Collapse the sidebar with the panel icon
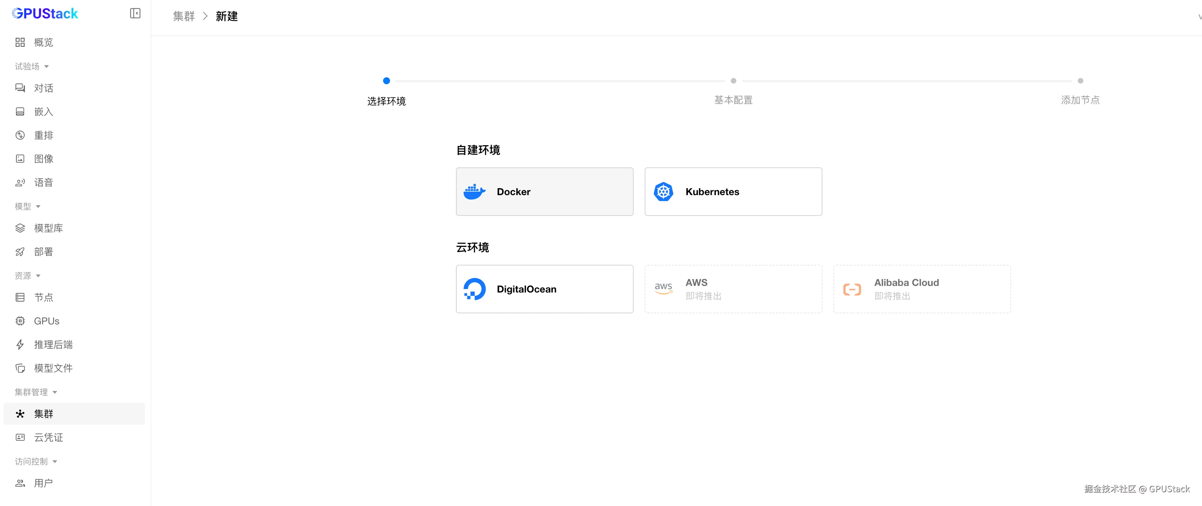The width and height of the screenshot is (1202, 506). [x=135, y=14]
